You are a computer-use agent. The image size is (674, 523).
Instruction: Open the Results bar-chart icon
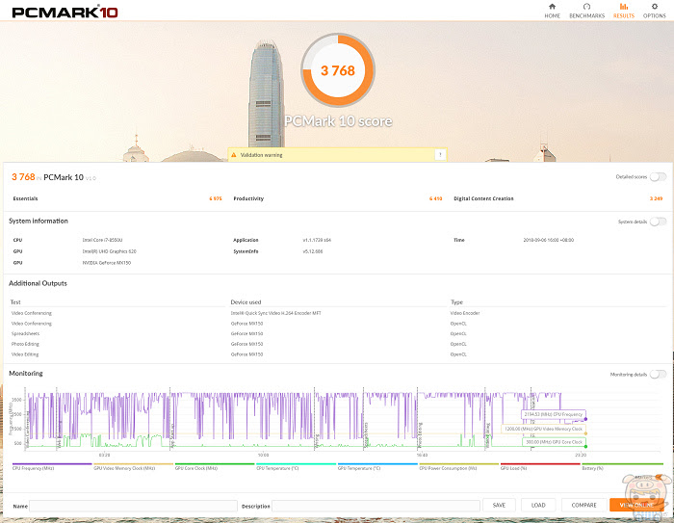tap(624, 7)
